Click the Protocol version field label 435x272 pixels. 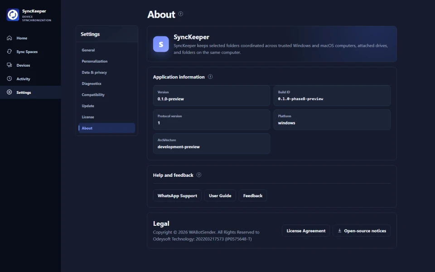(169, 116)
